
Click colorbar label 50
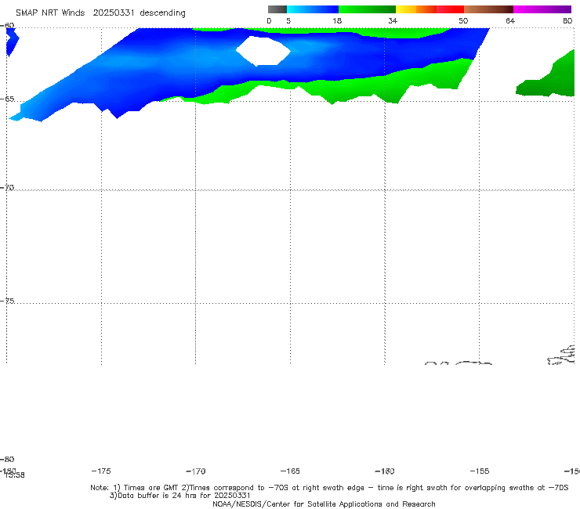[x=463, y=20]
